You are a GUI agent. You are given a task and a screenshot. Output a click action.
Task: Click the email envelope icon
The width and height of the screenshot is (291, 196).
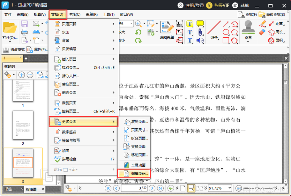(x=36, y=24)
